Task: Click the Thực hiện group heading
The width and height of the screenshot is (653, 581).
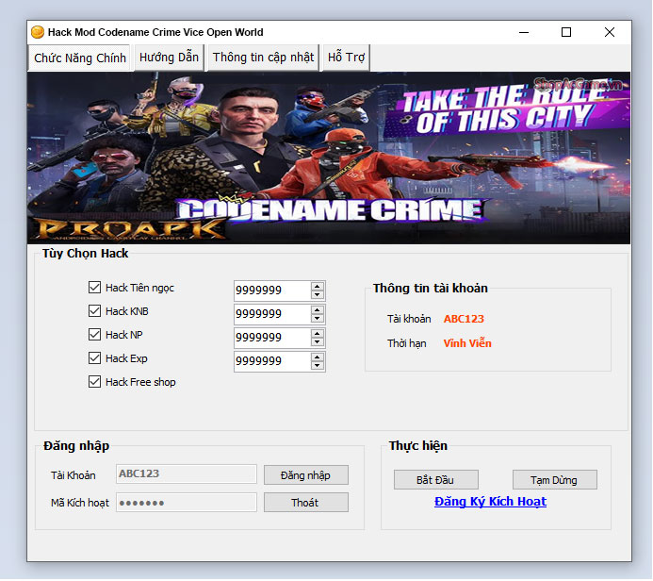Action: click(417, 445)
